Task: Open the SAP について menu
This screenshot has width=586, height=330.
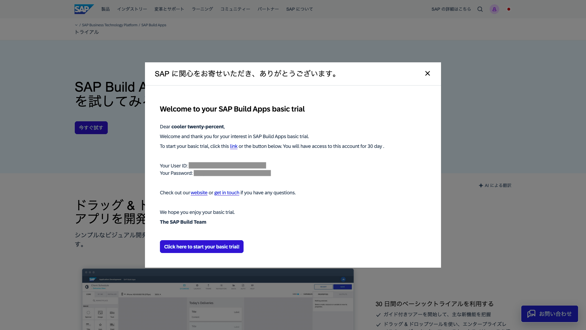Action: point(300,9)
